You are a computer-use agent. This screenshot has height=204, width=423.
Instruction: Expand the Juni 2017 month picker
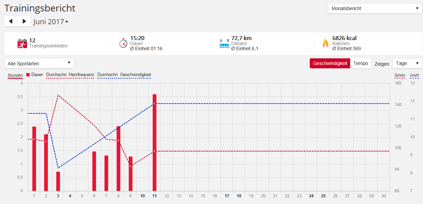point(51,22)
